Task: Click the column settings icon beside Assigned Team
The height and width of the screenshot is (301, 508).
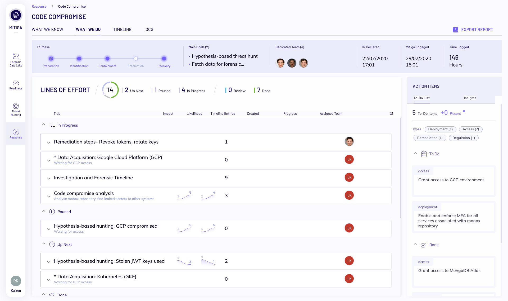Action: tap(391, 113)
